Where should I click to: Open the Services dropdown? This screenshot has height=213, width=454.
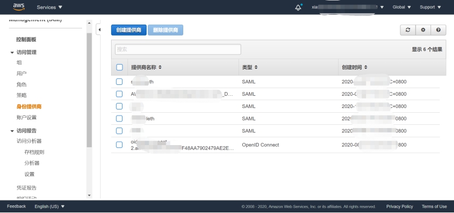tap(49, 7)
